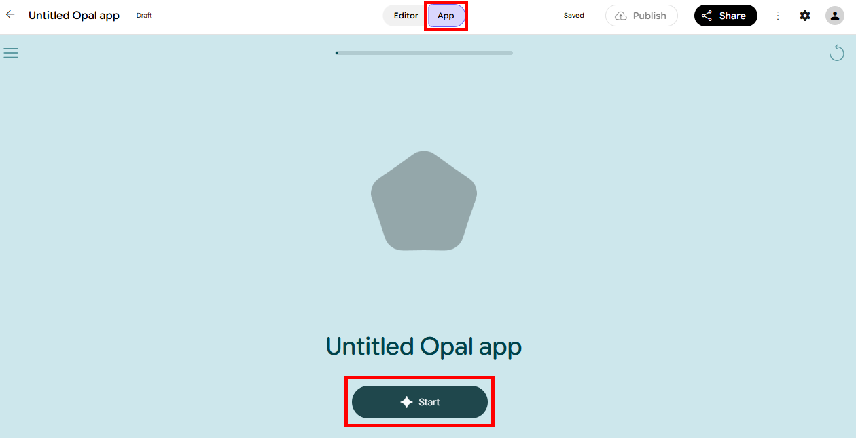Click the pentagon placeholder image
The height and width of the screenshot is (438, 856).
coord(424,201)
